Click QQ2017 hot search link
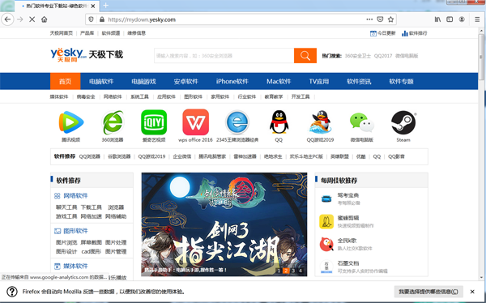 coord(383,56)
